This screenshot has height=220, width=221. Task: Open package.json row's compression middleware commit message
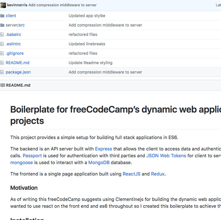click(x=105, y=72)
